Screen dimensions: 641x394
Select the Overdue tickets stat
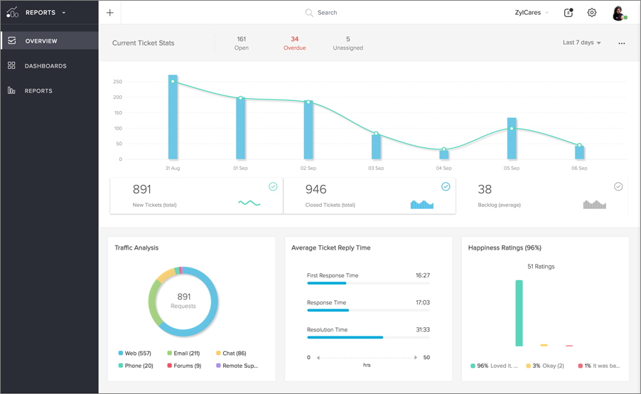click(294, 43)
